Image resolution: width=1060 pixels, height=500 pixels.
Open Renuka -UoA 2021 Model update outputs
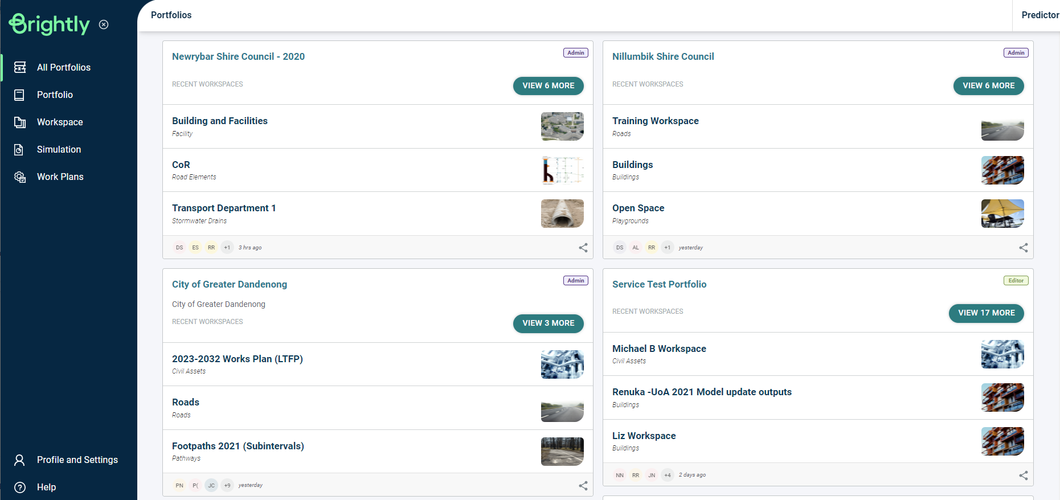(x=818, y=397)
